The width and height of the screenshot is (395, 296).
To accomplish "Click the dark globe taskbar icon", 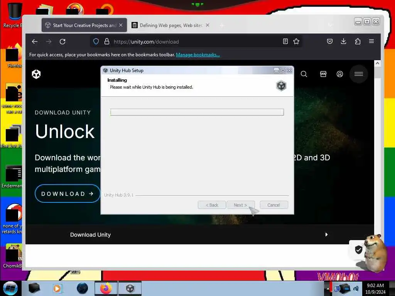I will pos(83,288).
